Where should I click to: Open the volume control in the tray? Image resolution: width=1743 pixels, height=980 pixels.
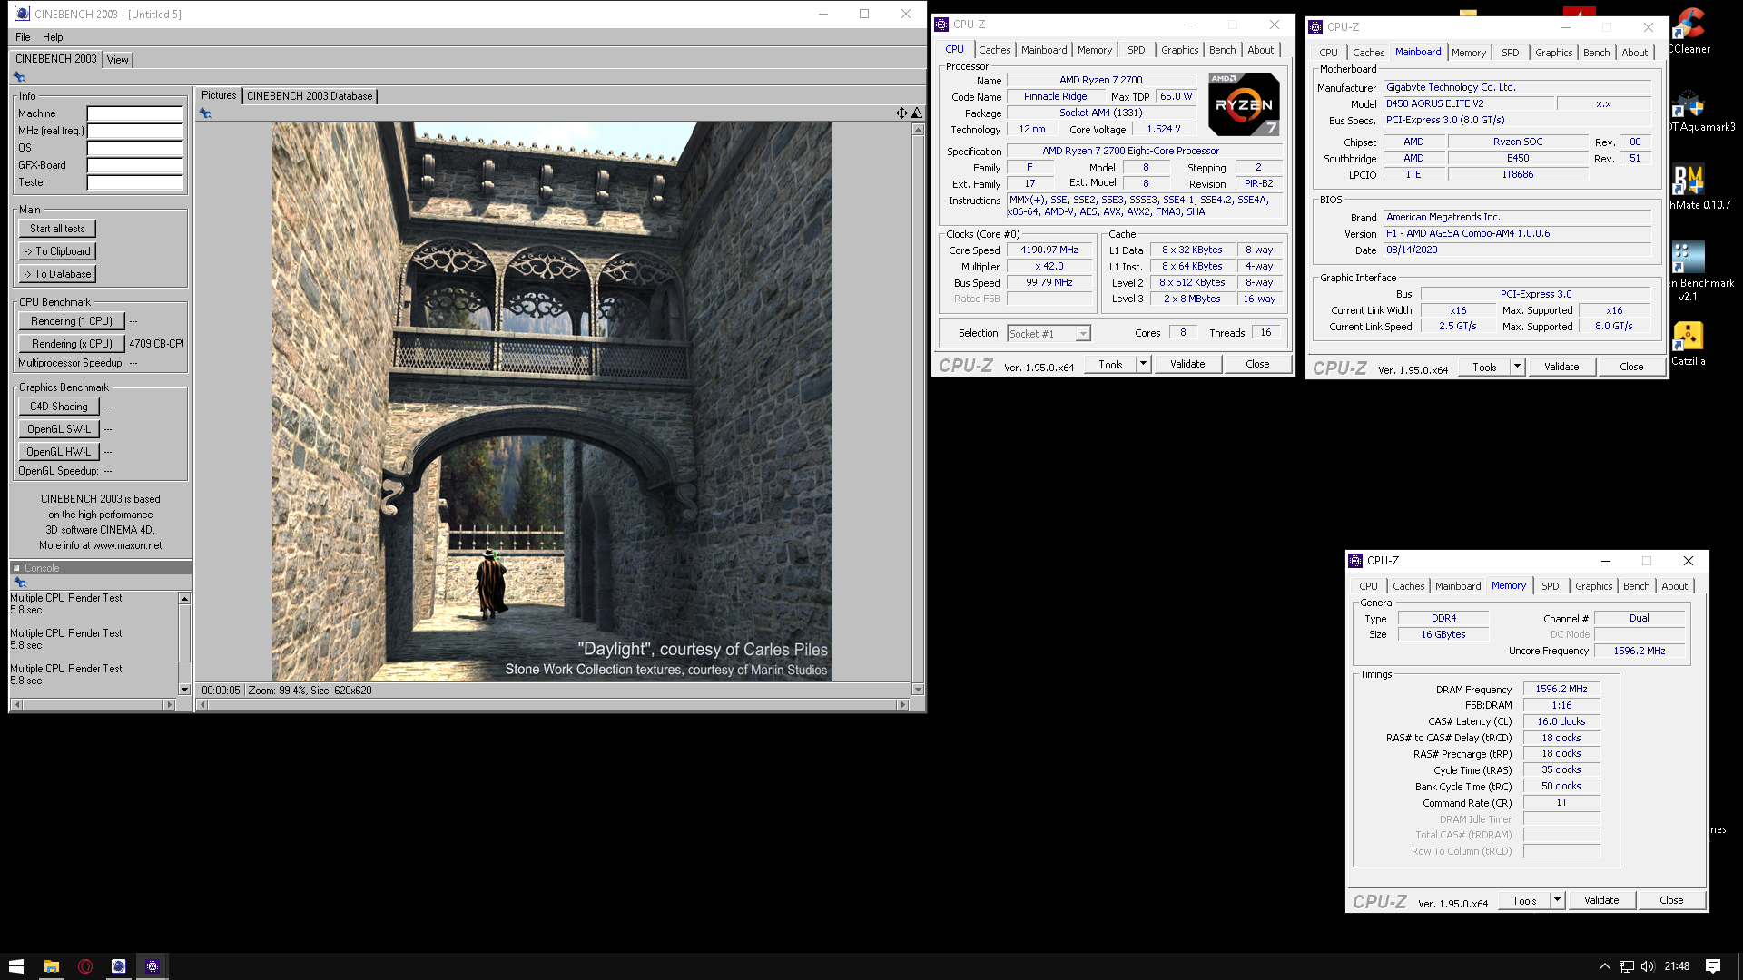pos(1648,966)
